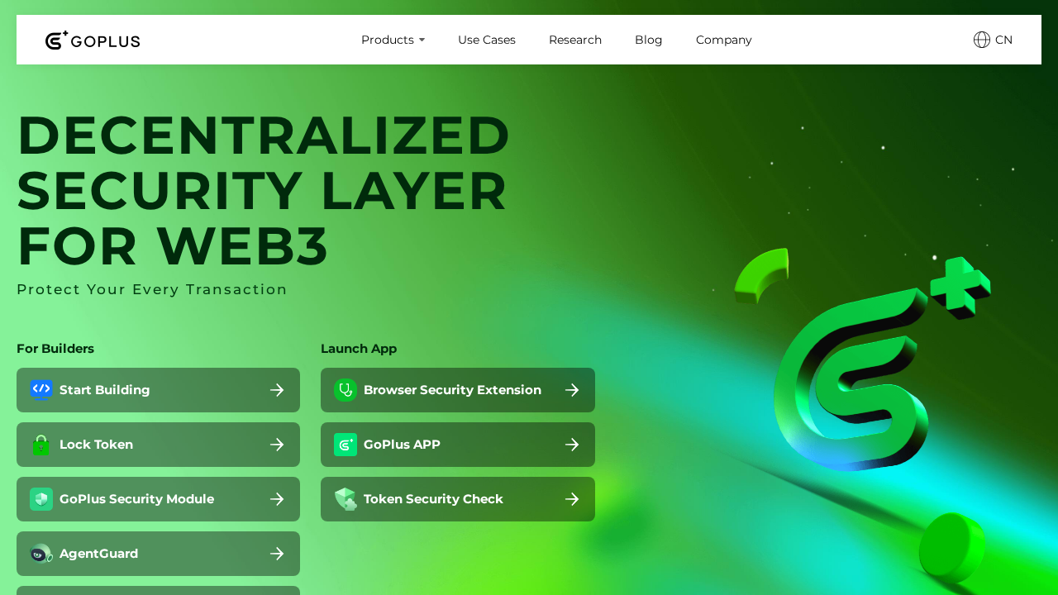Go to the Research page
Screen dimensions: 1058x595
pos(575,40)
